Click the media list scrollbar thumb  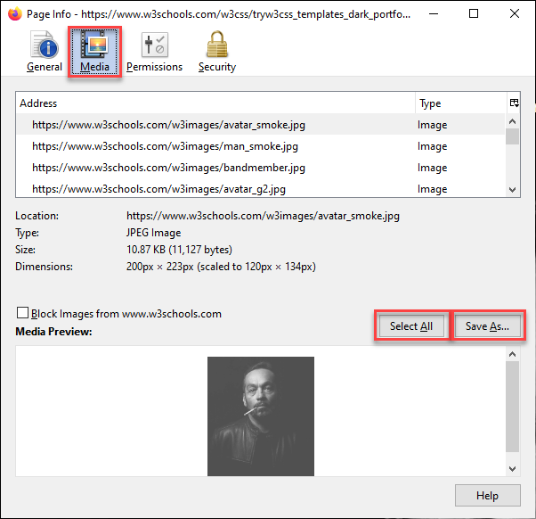click(512, 136)
